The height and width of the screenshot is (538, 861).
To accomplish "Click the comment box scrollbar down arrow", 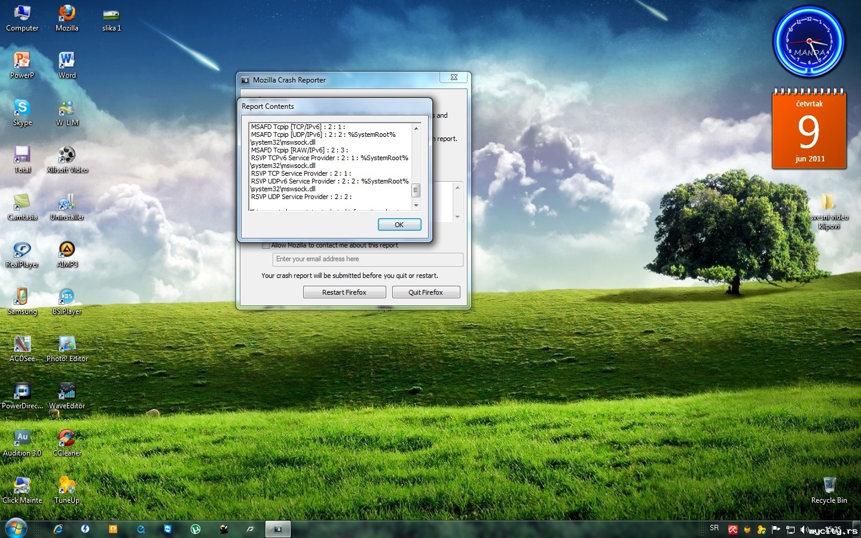I will pyautogui.click(x=457, y=217).
